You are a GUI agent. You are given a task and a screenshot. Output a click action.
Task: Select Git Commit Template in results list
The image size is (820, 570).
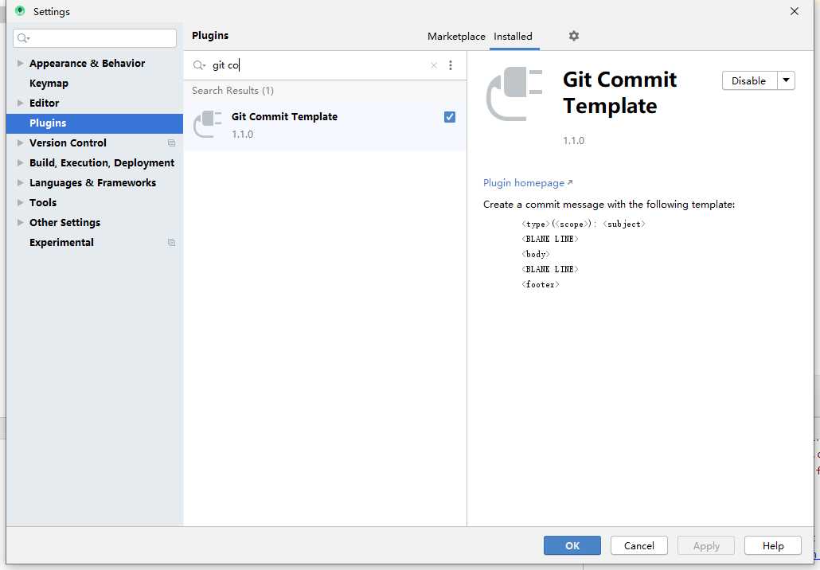pyautogui.click(x=325, y=125)
